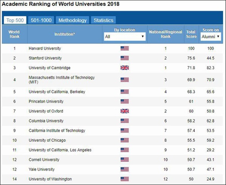226x185 pixels.
Task: Click the flag next to Yale University
Action: point(124,169)
